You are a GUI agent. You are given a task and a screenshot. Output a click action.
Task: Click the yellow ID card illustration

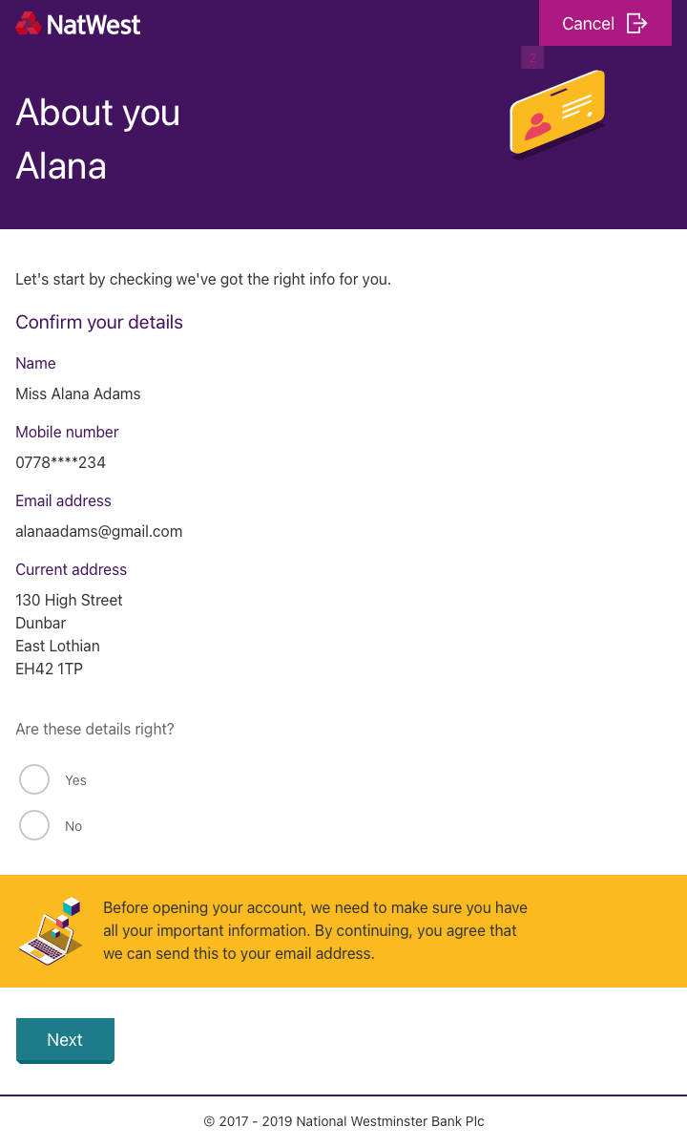(557, 113)
